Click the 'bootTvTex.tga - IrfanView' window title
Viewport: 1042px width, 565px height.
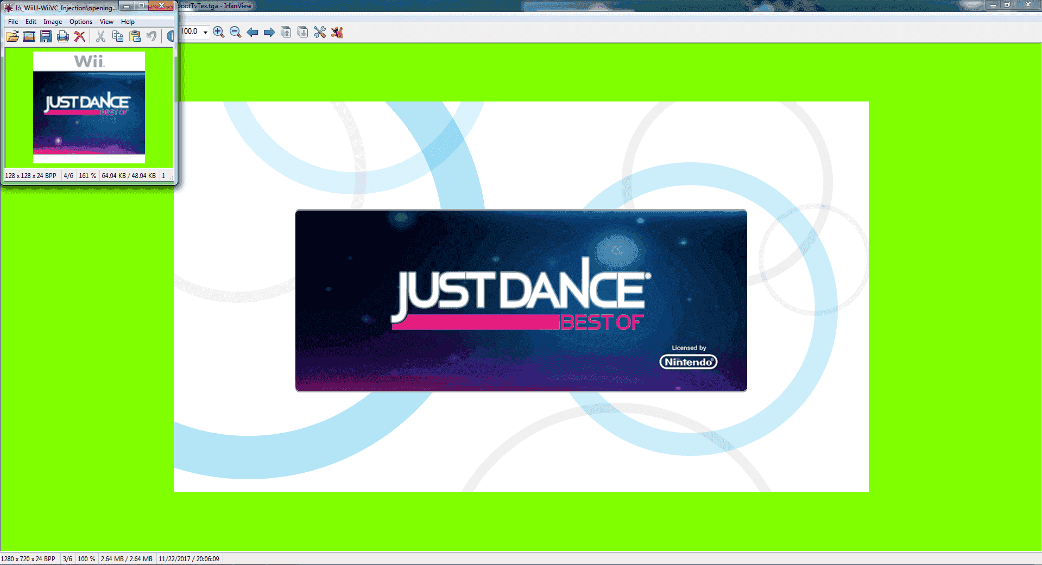point(215,6)
